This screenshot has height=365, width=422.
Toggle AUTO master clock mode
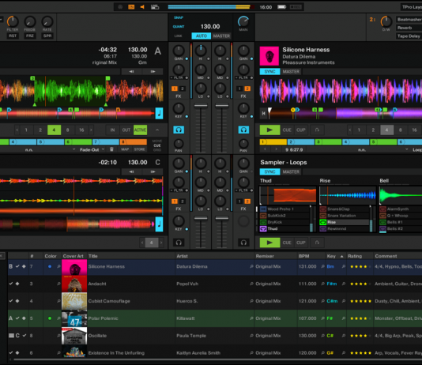pos(202,36)
